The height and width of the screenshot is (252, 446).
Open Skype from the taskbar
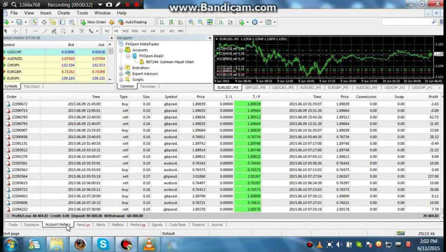103,244
